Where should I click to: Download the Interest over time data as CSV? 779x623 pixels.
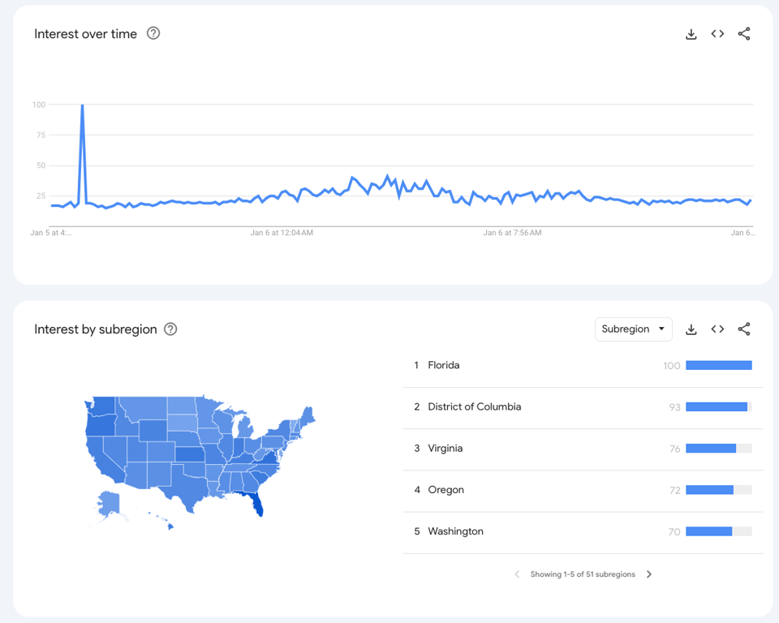click(691, 33)
